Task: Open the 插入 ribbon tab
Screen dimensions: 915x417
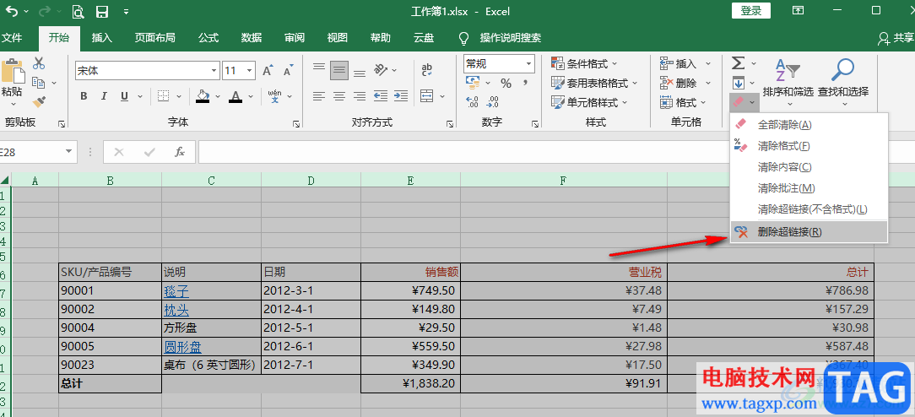Action: (102, 38)
